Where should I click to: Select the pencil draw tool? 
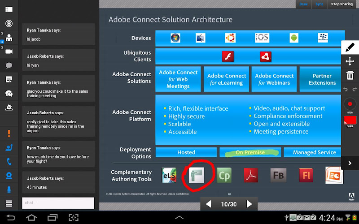[350, 47]
